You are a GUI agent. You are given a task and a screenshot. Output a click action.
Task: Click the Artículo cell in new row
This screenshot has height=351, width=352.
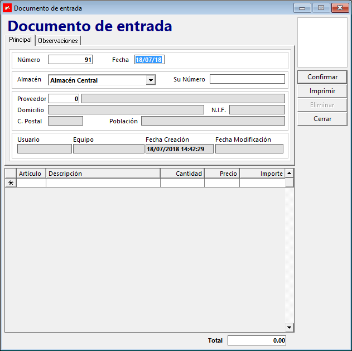point(31,182)
